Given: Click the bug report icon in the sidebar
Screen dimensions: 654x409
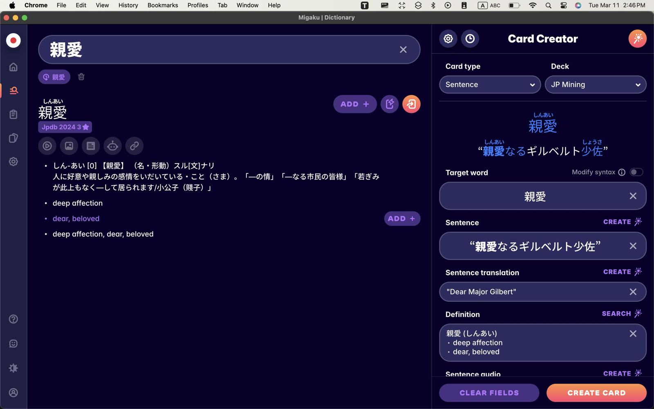Looking at the screenshot, I should coord(13,368).
